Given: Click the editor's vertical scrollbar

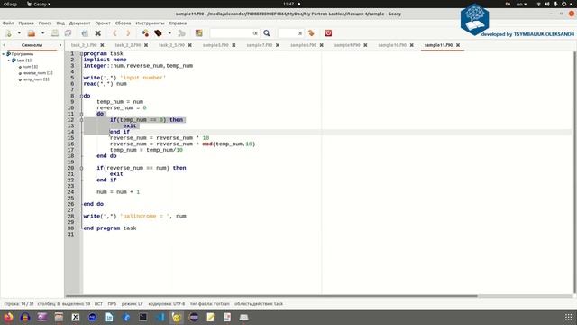Looking at the screenshot, I should tap(574, 172).
